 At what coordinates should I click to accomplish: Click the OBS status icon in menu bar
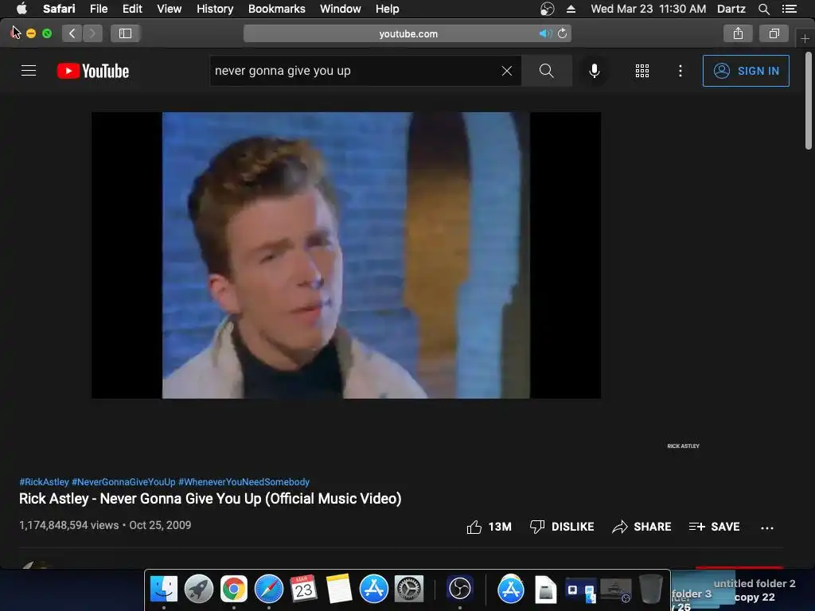pyautogui.click(x=548, y=9)
